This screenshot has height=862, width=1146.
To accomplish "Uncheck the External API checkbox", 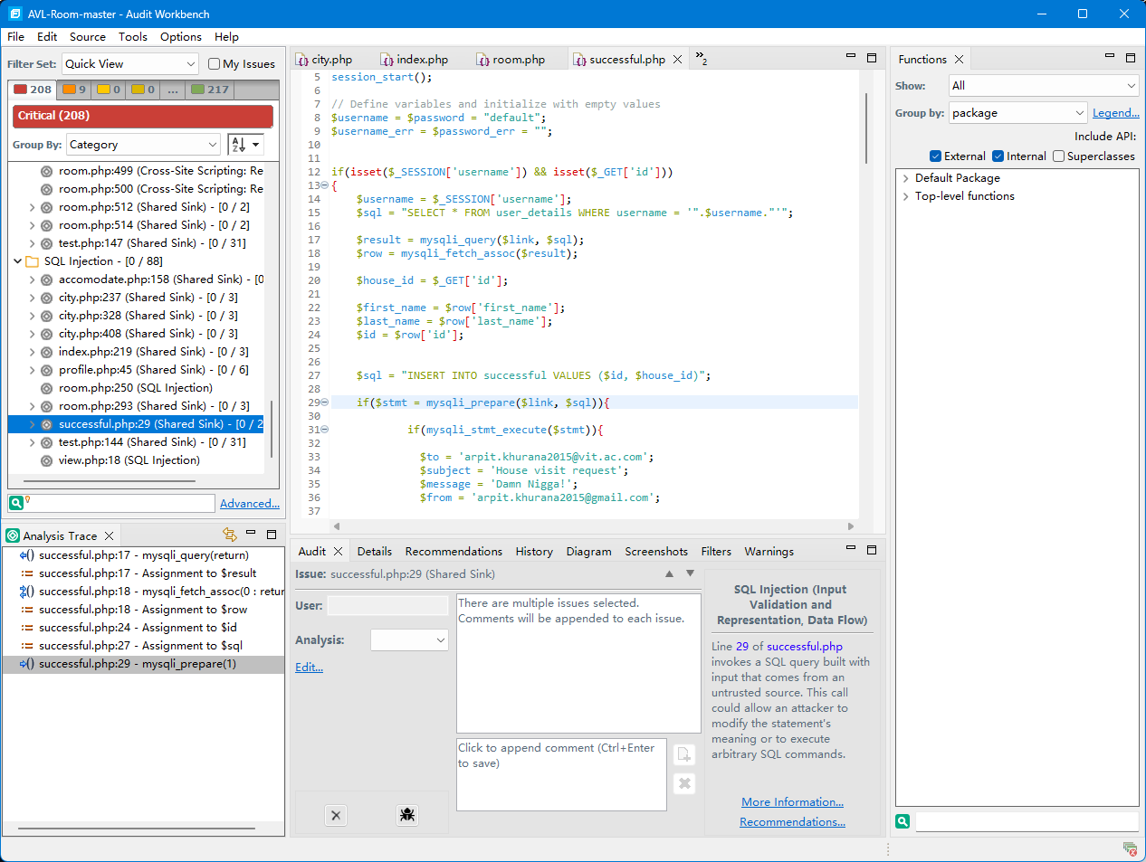I will (x=936, y=156).
